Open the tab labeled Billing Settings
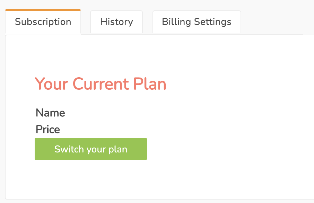The height and width of the screenshot is (203, 314). [197, 22]
